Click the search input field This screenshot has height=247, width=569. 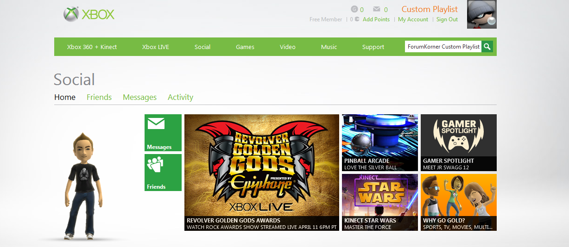443,46
